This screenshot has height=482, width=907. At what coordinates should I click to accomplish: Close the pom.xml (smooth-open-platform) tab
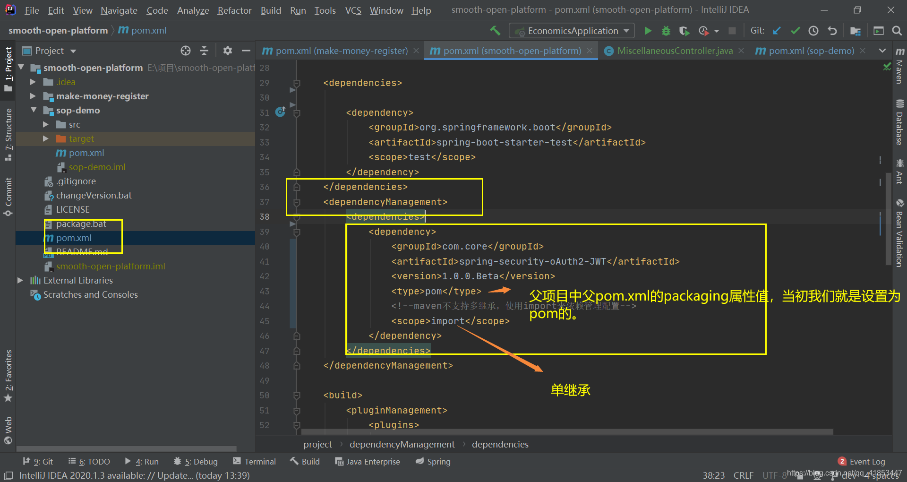pos(590,51)
